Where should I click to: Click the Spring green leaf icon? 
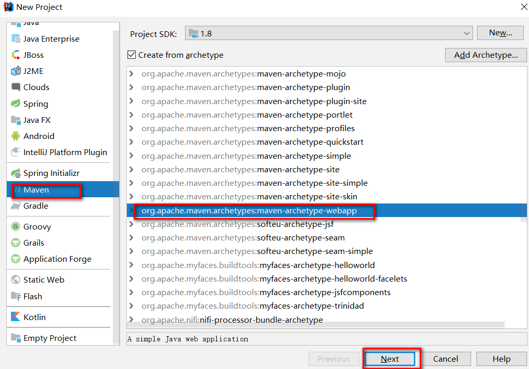tap(16, 104)
